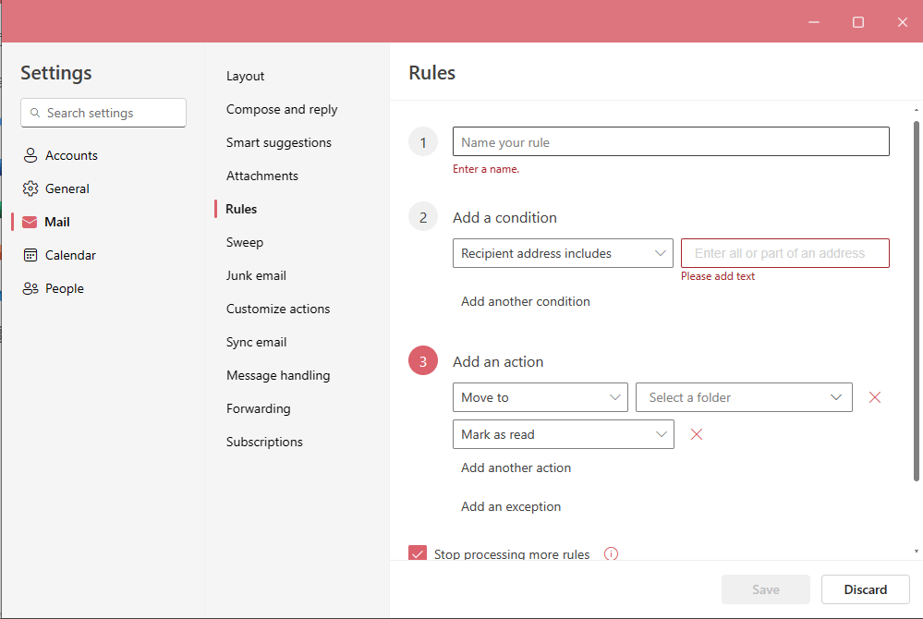
Task: Go to Accounts settings category
Action: click(71, 155)
